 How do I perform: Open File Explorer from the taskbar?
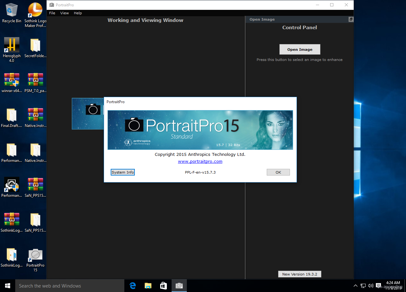point(148,286)
